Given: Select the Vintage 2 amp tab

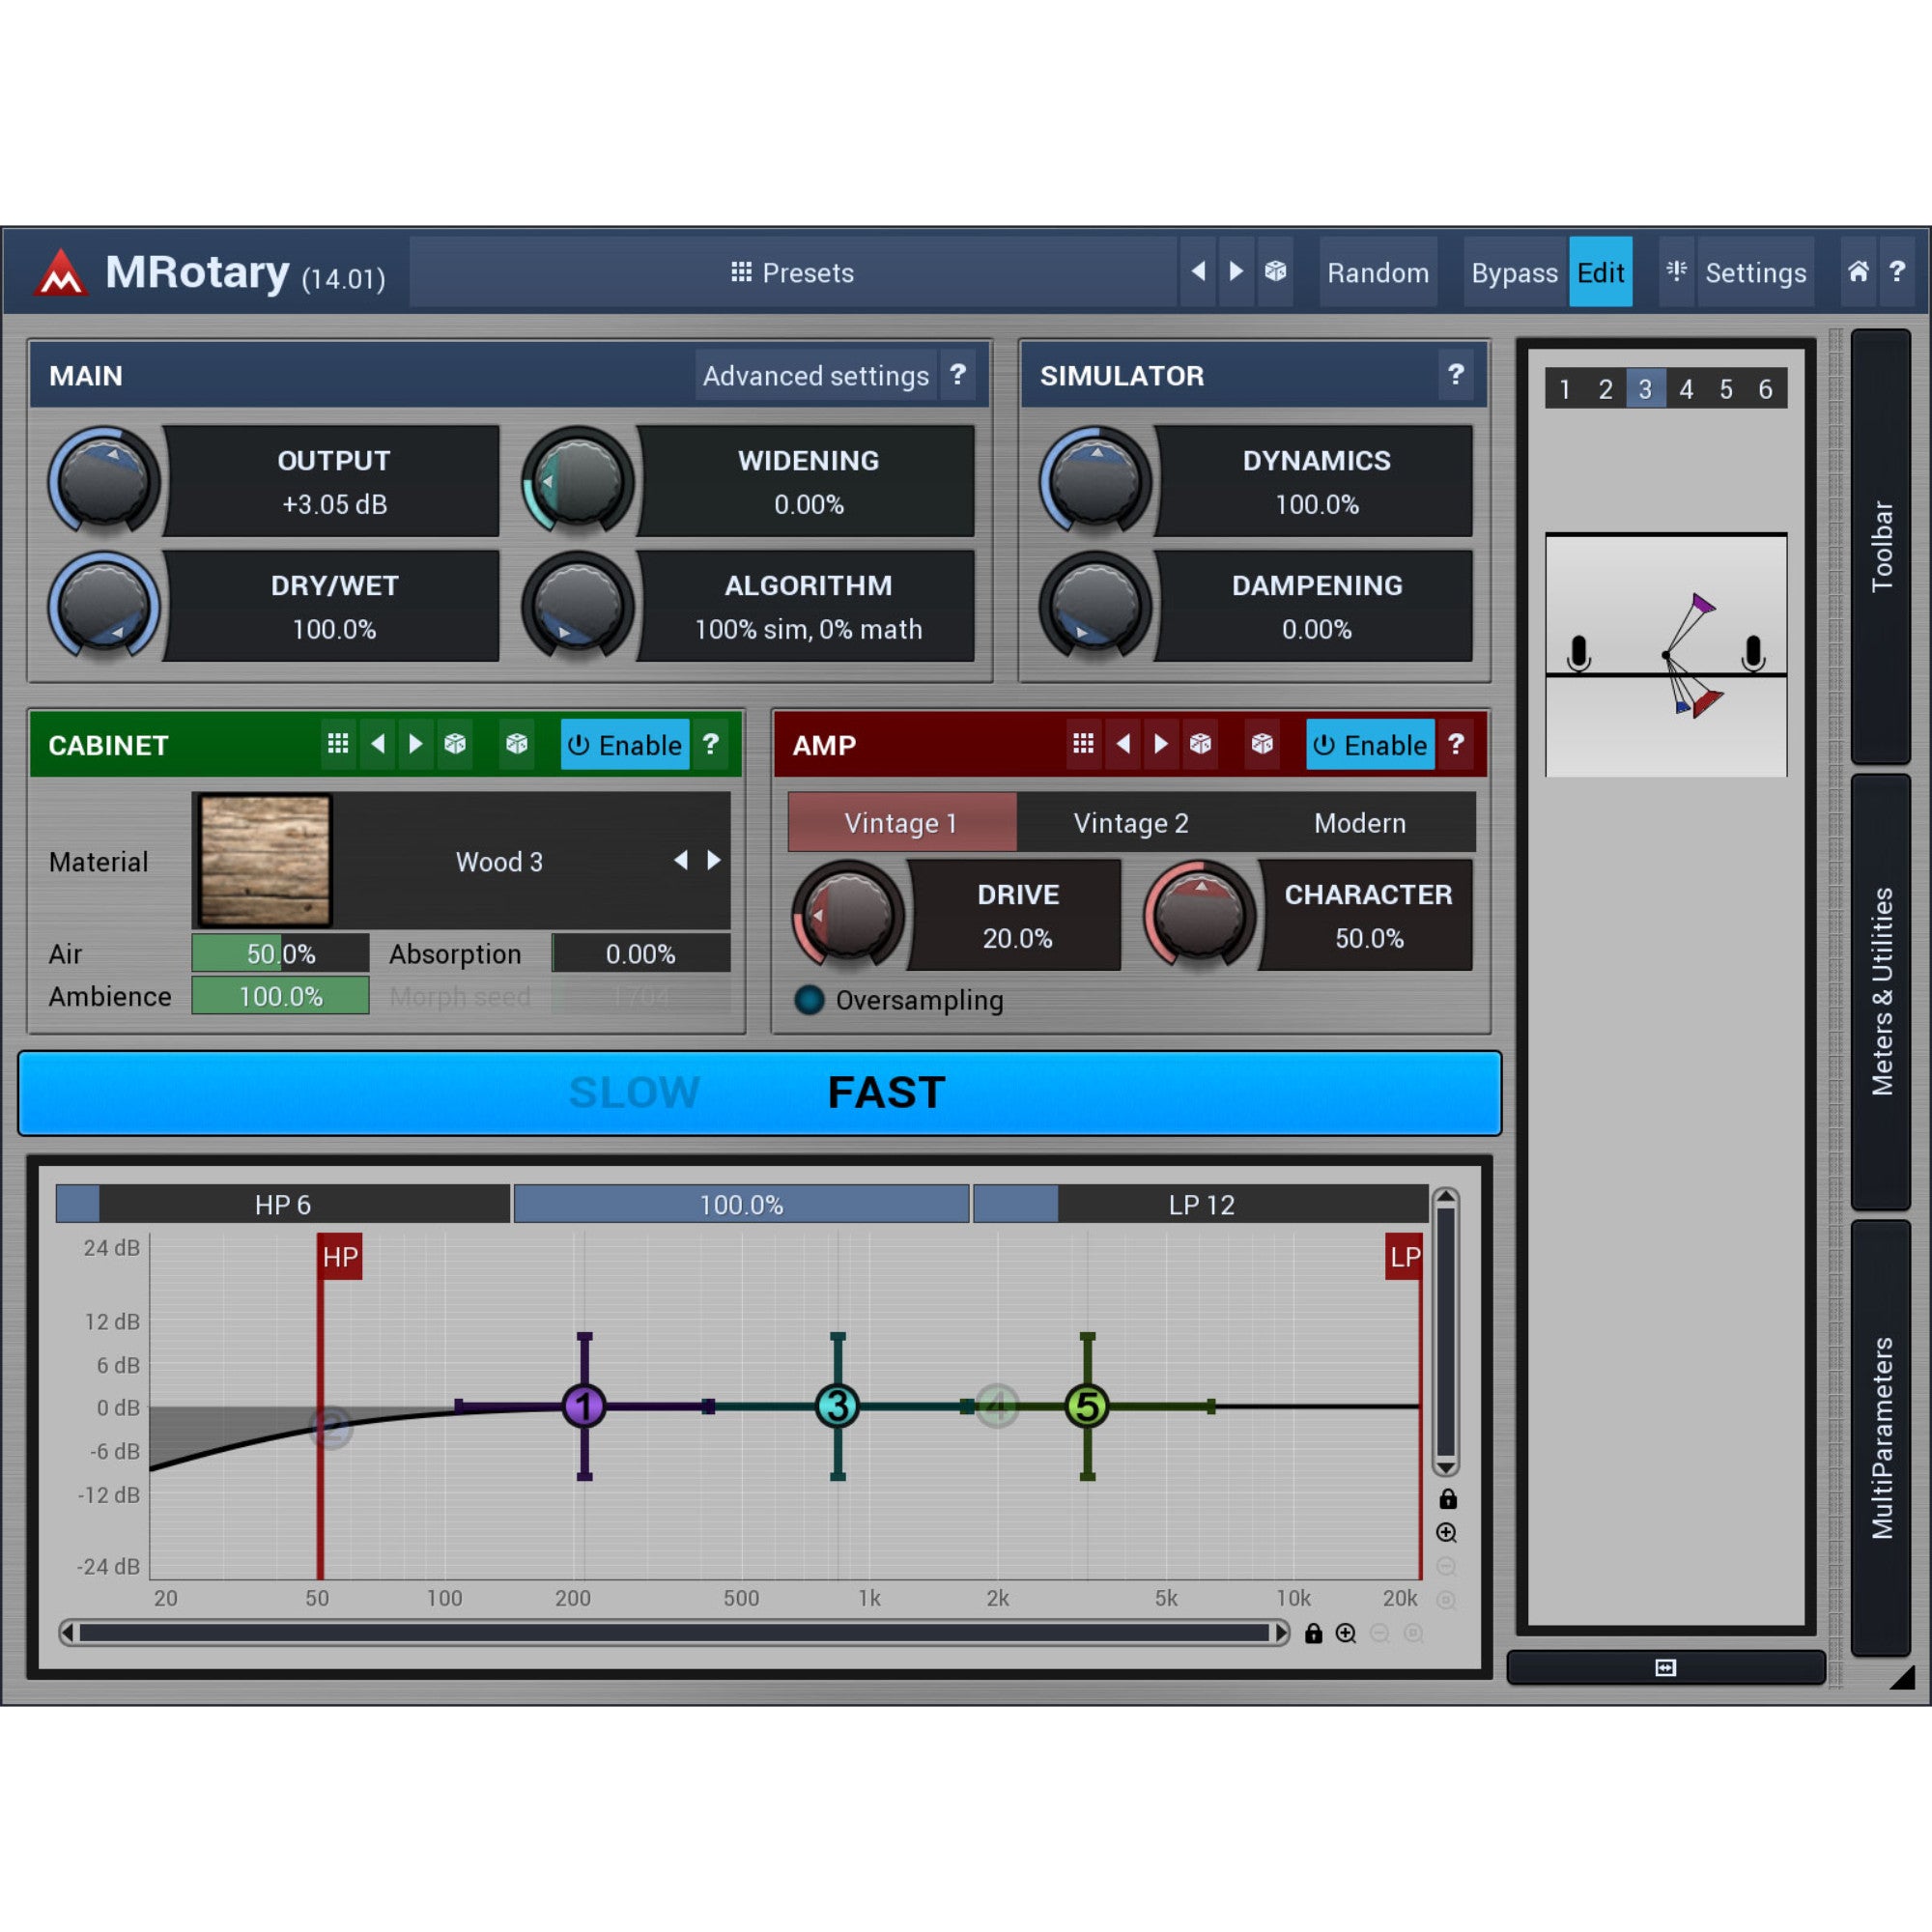Looking at the screenshot, I should pyautogui.click(x=1131, y=822).
